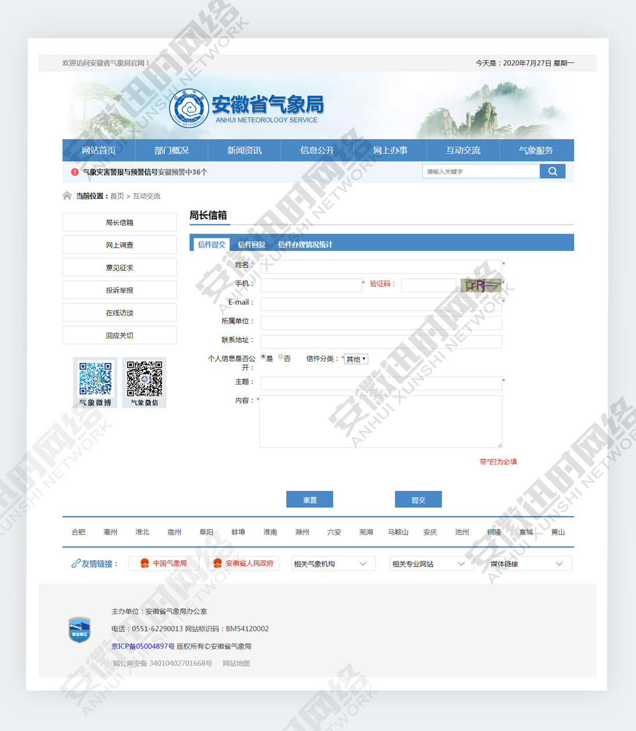
Task: Select 是 for making personal info public
Action: 264,357
